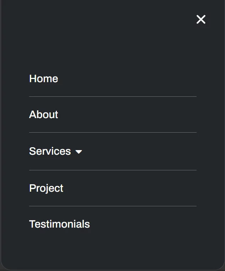The width and height of the screenshot is (225, 271).
Task: Select the Services menu item text
Action: point(50,151)
